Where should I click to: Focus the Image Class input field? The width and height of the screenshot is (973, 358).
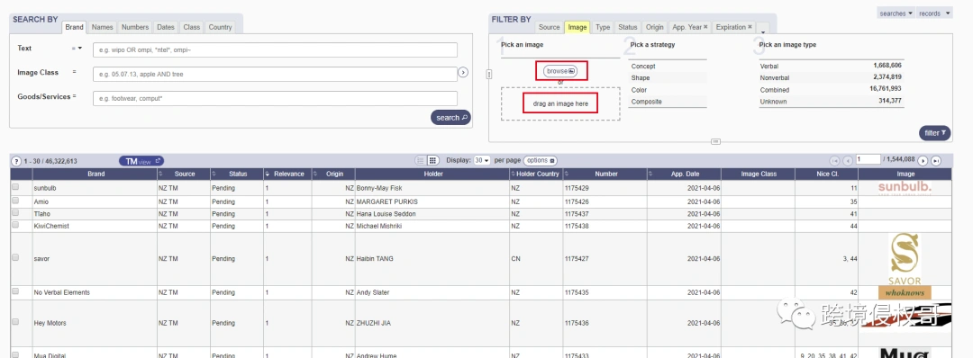pos(275,75)
